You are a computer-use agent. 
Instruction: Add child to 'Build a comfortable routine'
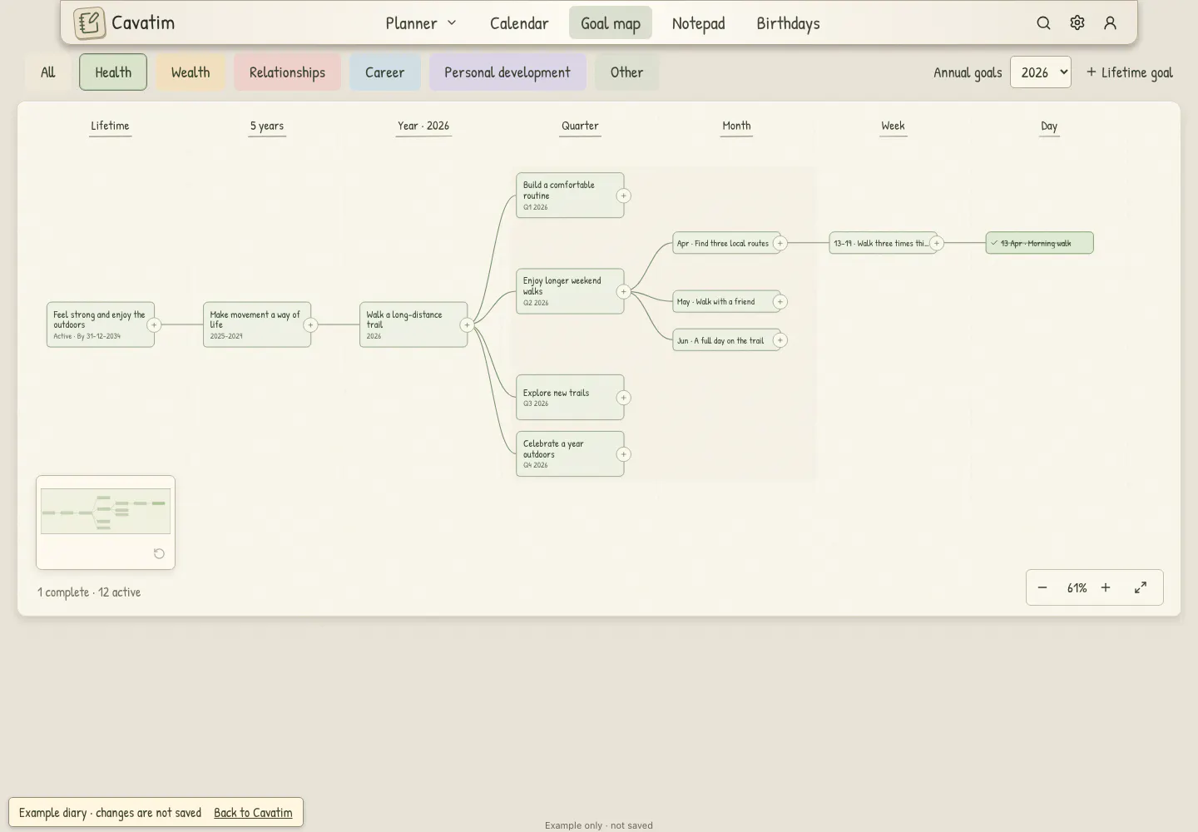point(623,196)
